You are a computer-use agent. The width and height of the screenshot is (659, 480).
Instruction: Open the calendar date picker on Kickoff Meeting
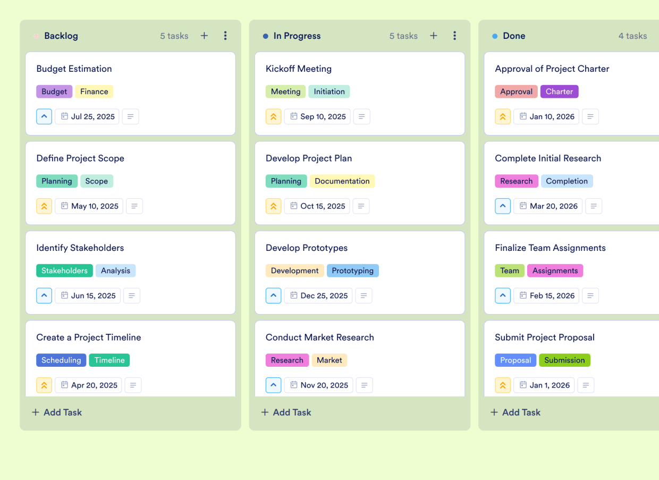coord(317,116)
